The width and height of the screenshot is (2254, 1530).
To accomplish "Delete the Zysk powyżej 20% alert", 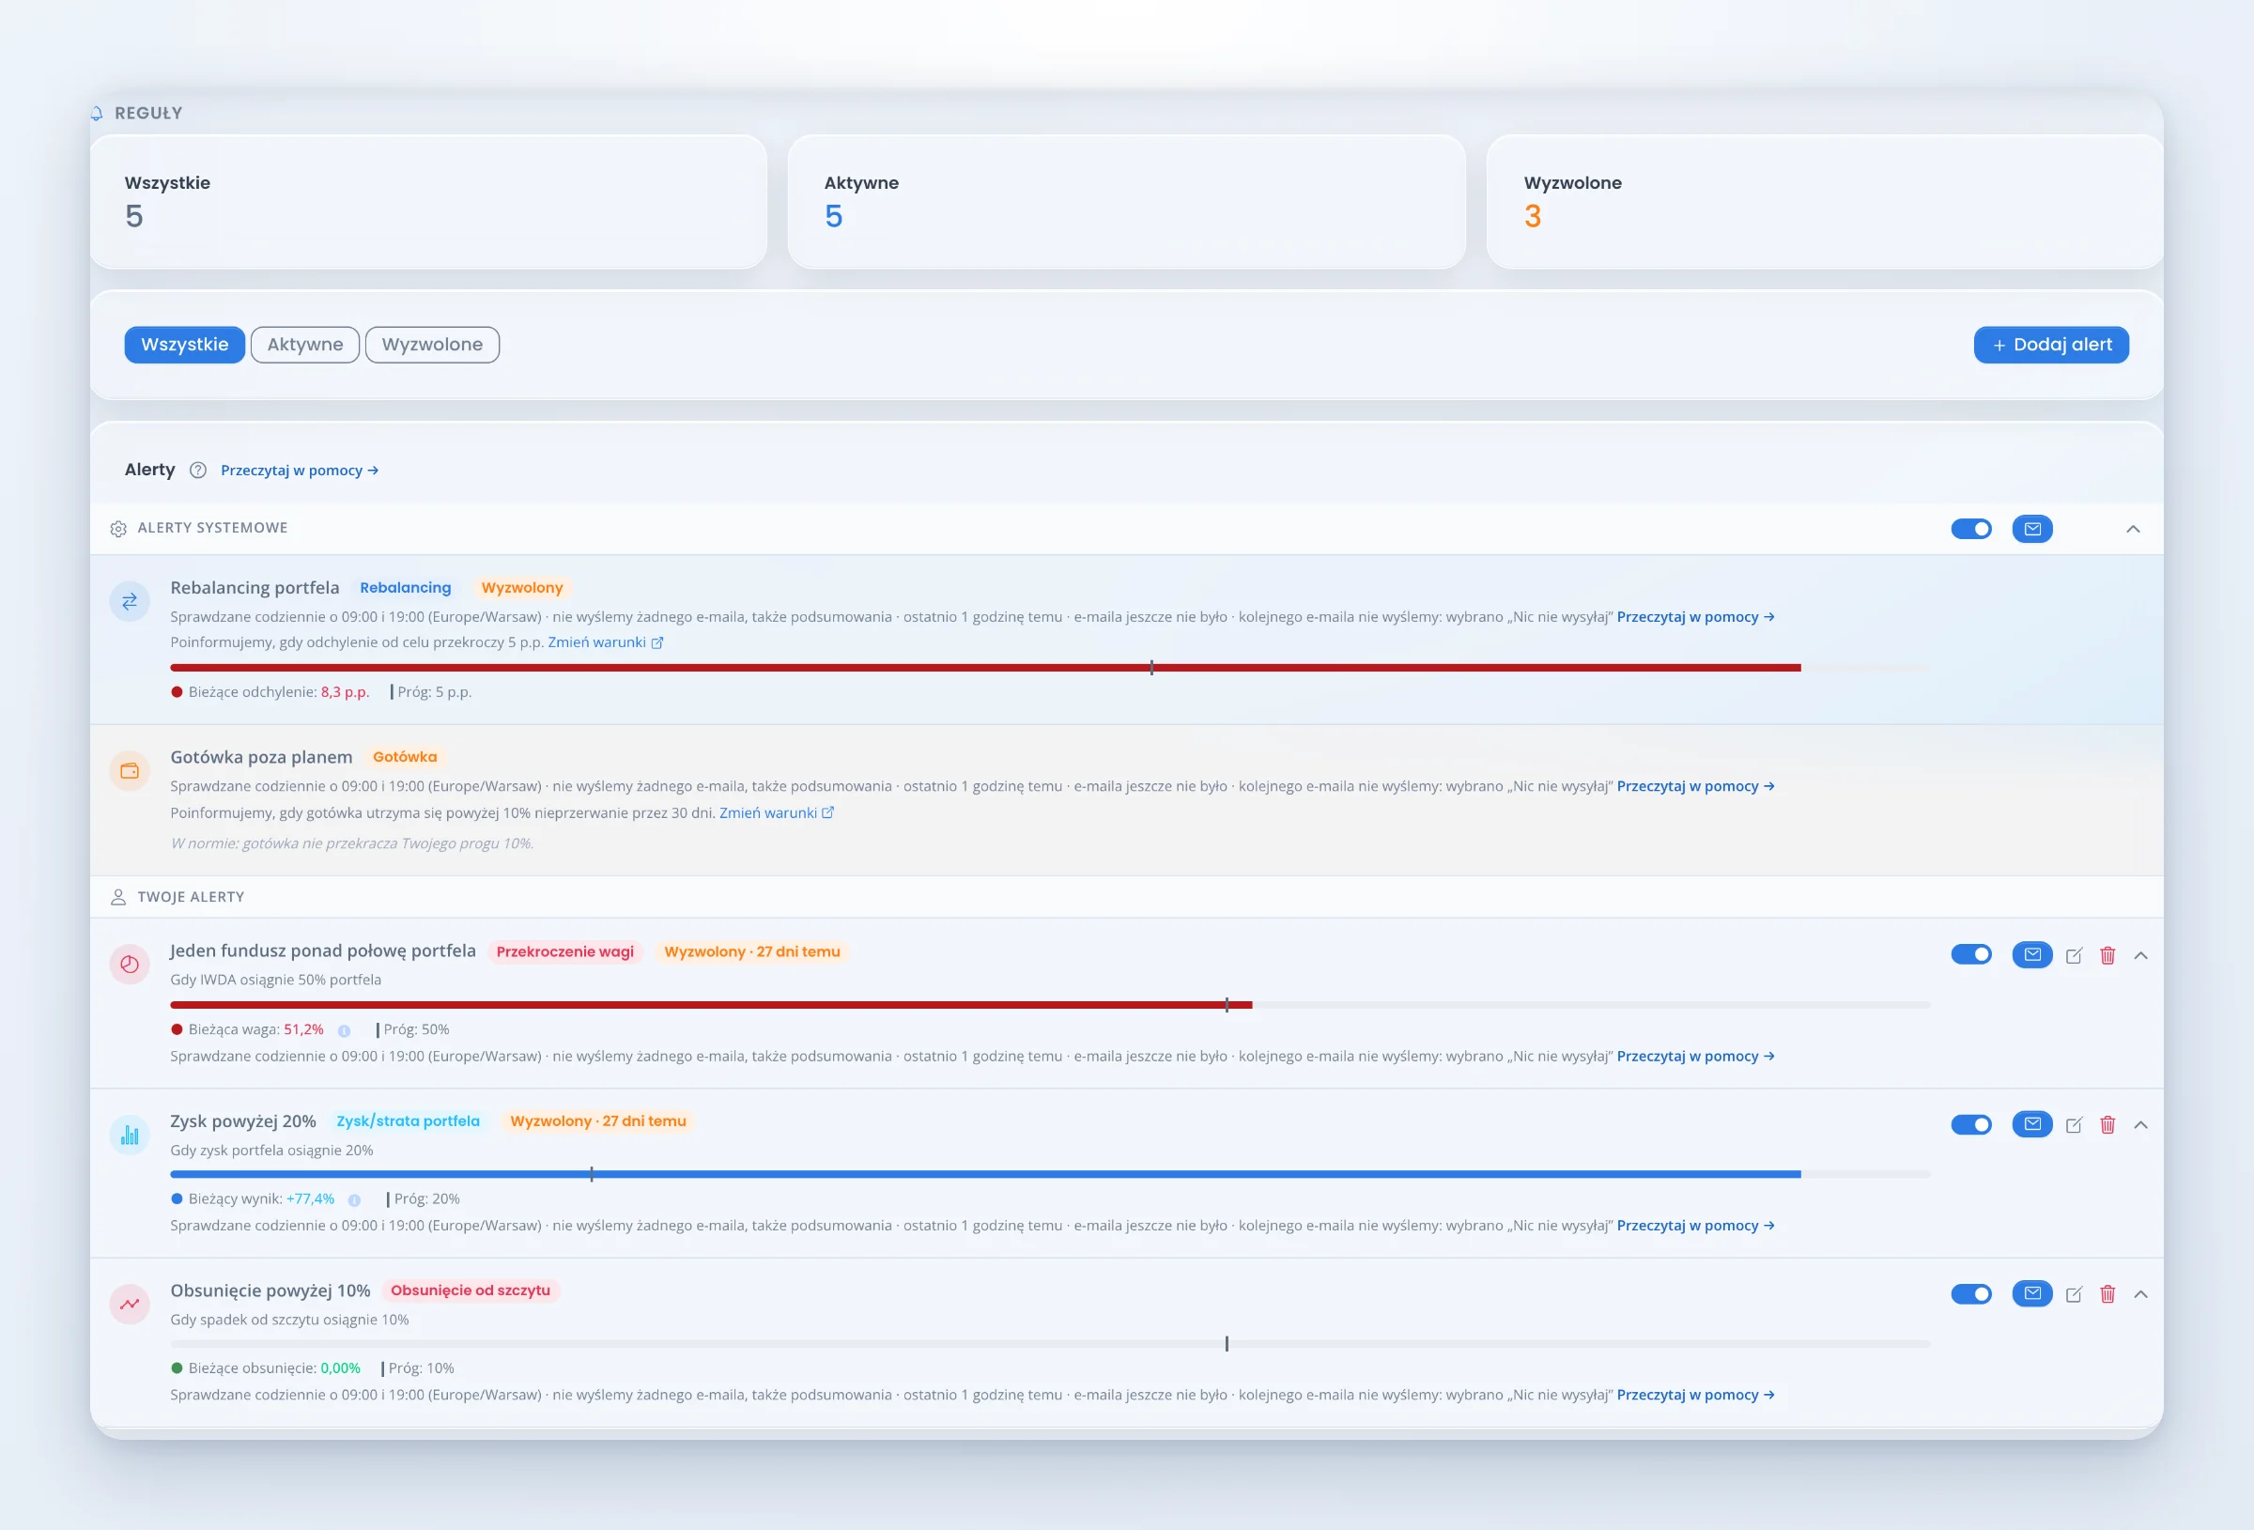I will (2107, 1125).
